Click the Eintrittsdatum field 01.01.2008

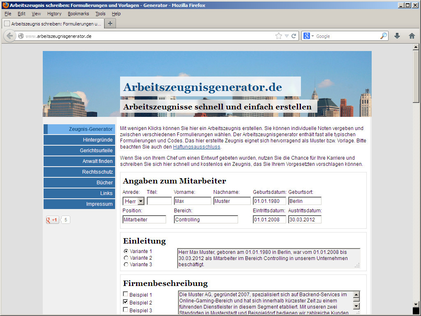click(x=269, y=220)
